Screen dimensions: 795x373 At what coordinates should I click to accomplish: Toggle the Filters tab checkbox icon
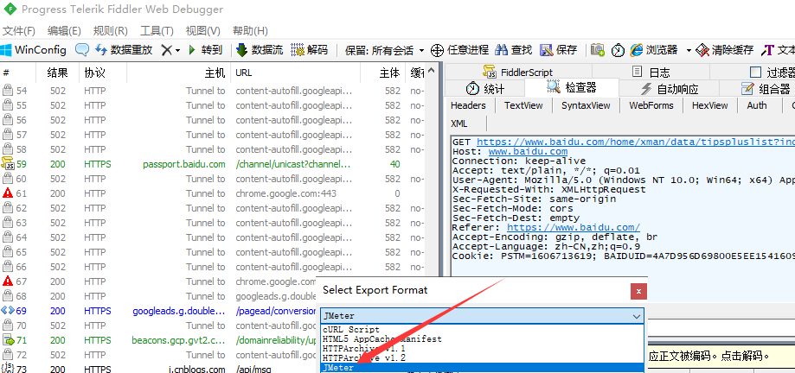point(755,72)
